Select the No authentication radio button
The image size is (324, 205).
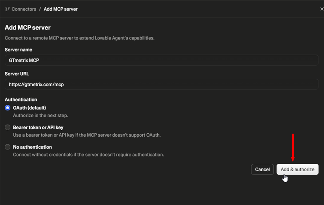tap(8, 147)
